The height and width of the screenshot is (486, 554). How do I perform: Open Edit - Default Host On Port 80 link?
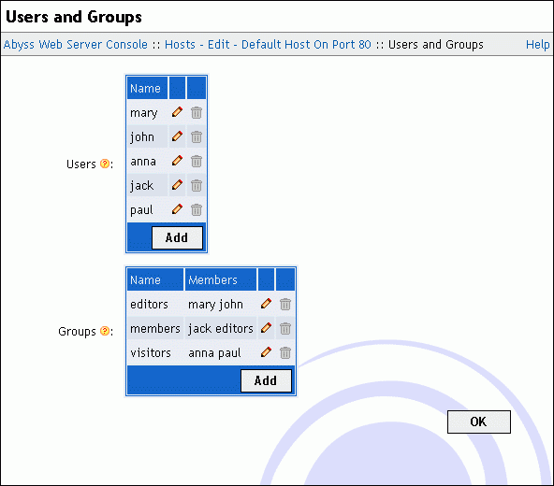tap(289, 45)
